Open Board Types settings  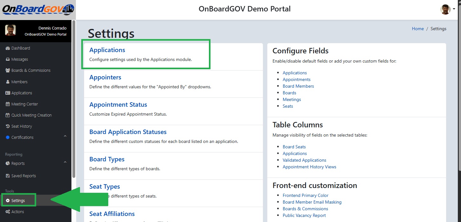pos(107,159)
